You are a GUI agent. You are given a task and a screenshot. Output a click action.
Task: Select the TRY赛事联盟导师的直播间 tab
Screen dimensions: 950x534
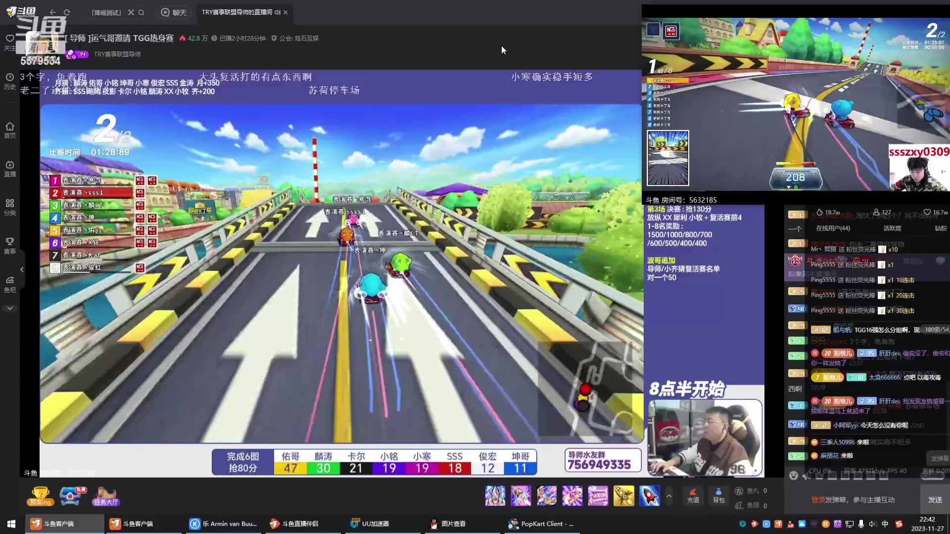[237, 12]
